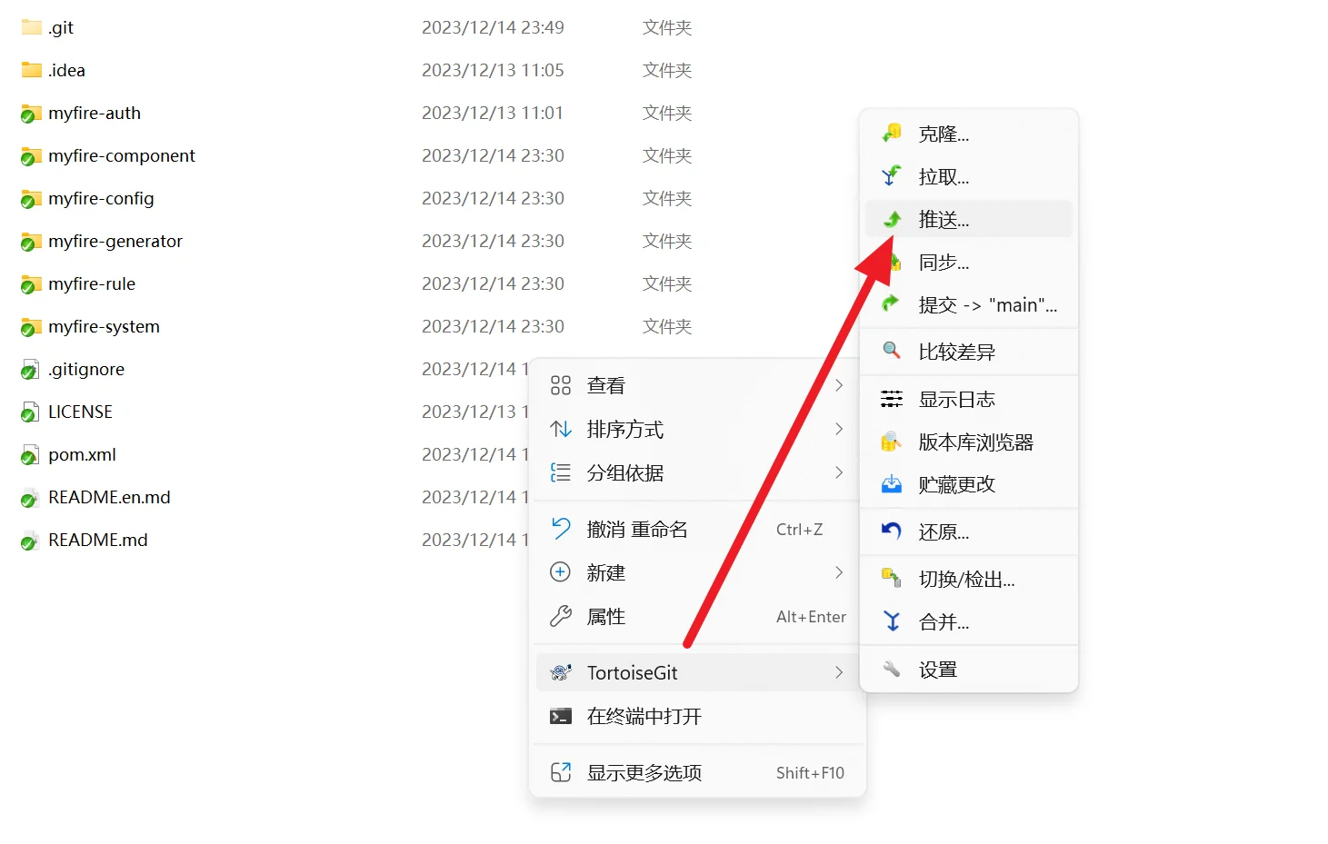
Task: Choose Open in Terminal (在终端中打开)
Action: pos(644,717)
